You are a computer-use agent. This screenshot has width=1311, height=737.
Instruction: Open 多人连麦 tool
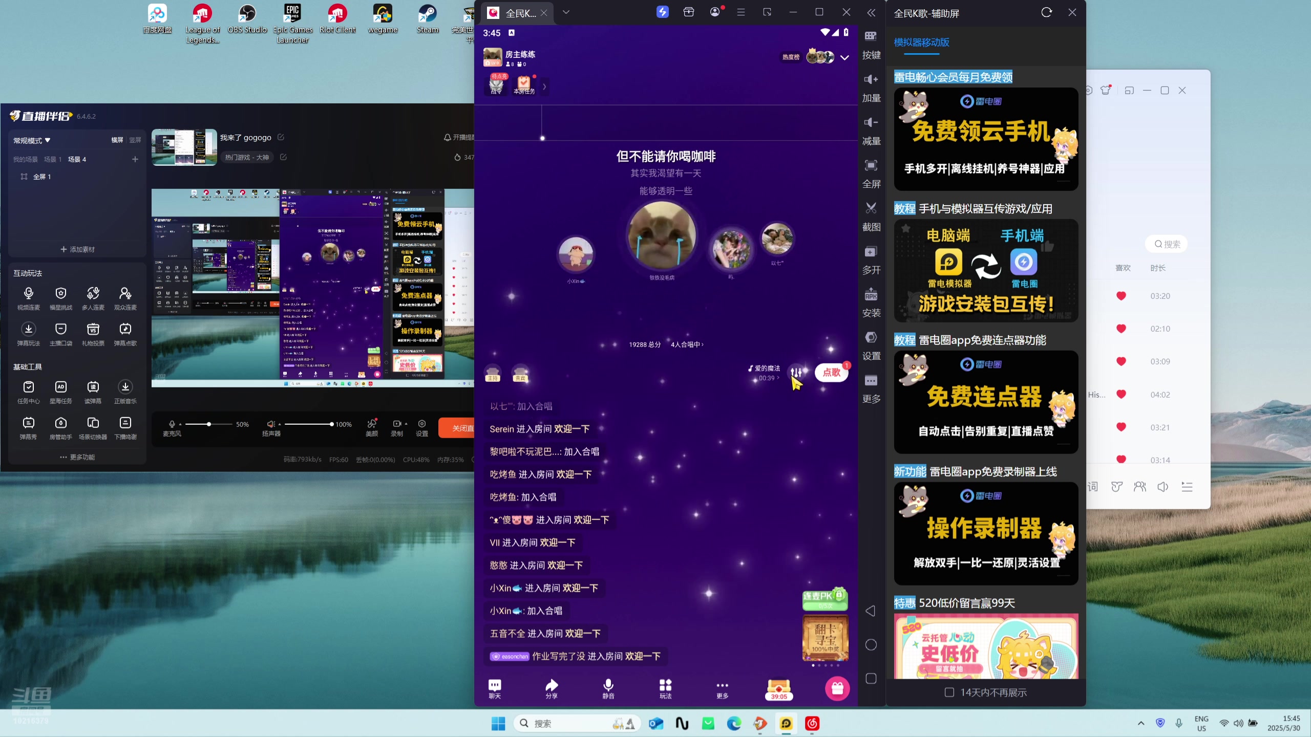point(93,298)
